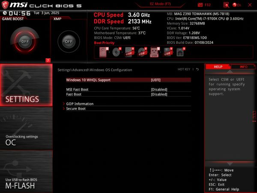This screenshot has width=257, height=193.
Task: Switch to the INFO tab
Action: pos(243,67)
